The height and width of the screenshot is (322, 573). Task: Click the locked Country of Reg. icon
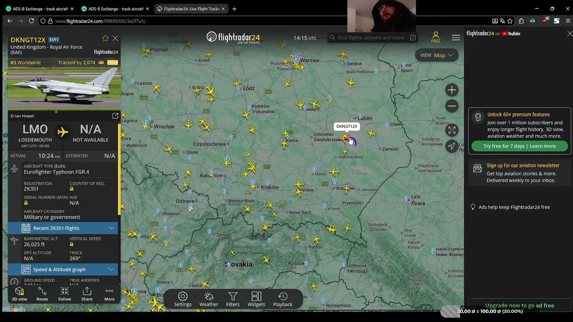[x=72, y=189]
